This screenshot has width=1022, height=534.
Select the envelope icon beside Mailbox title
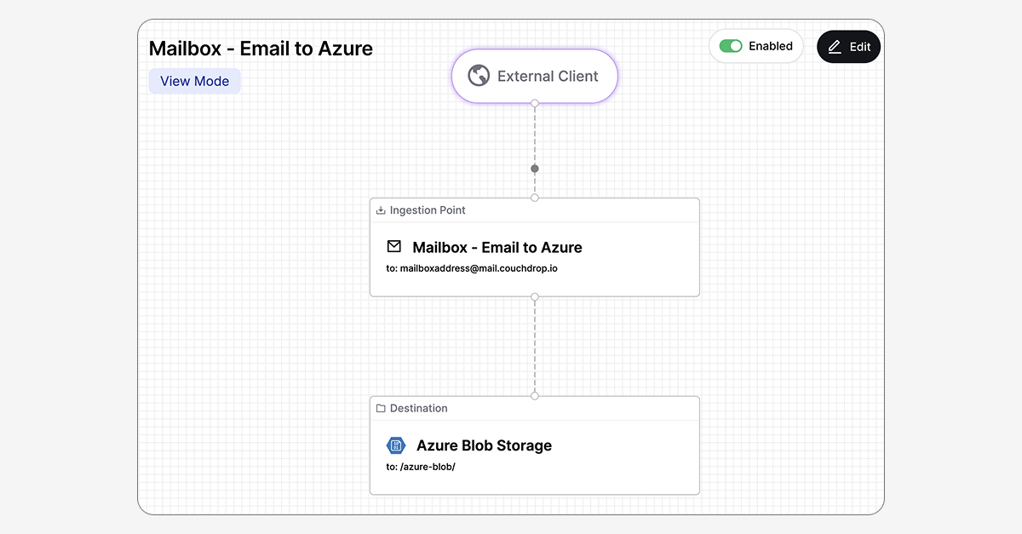pos(394,247)
